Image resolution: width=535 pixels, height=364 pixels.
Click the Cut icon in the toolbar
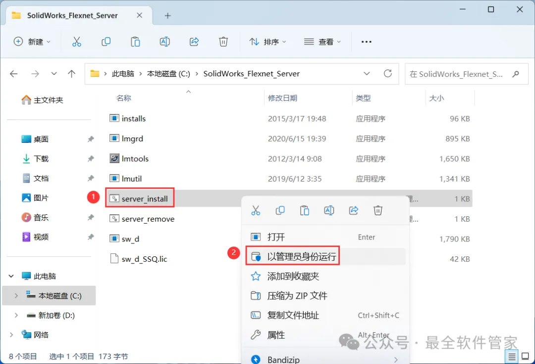point(77,42)
